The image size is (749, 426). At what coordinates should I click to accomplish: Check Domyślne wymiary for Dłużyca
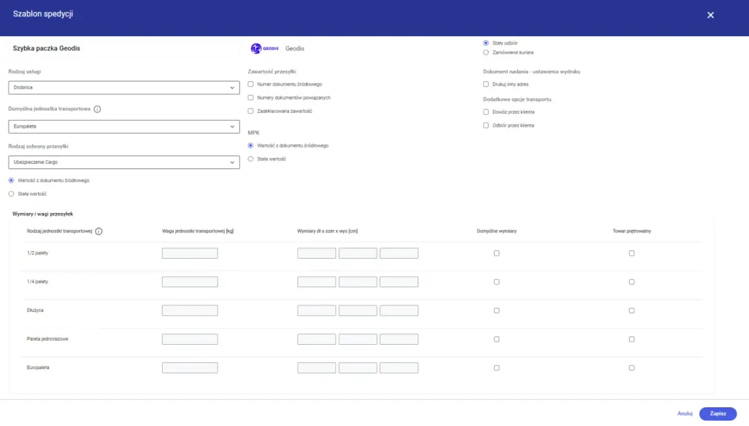497,310
